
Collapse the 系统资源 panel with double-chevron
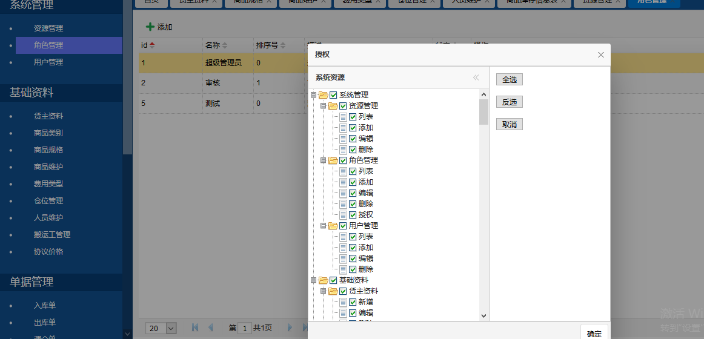tap(476, 77)
